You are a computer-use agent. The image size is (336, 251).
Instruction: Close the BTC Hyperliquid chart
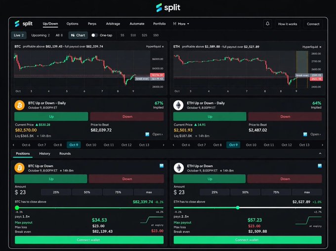click(x=163, y=47)
